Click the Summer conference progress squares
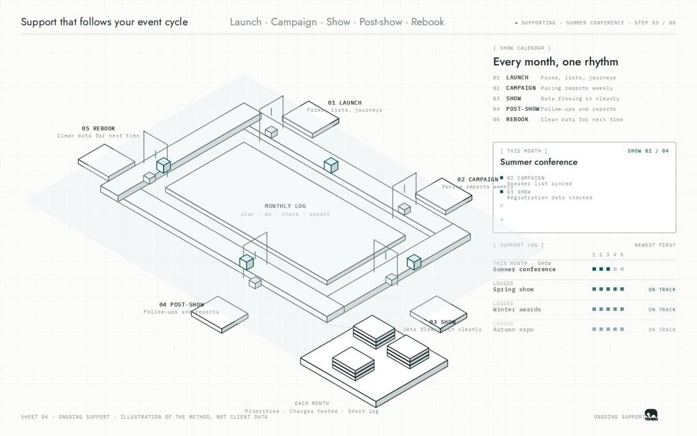The height and width of the screenshot is (436, 697). (608, 269)
